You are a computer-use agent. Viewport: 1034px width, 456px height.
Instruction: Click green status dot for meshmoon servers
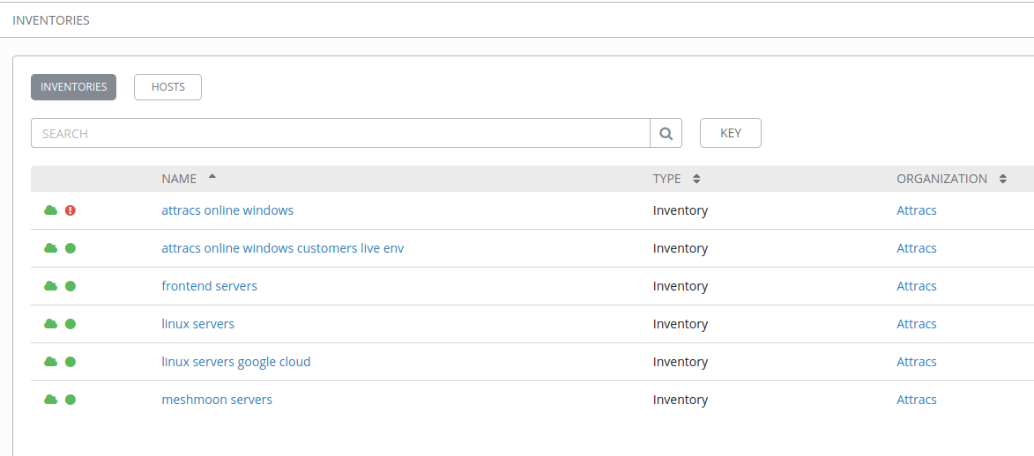(x=71, y=400)
